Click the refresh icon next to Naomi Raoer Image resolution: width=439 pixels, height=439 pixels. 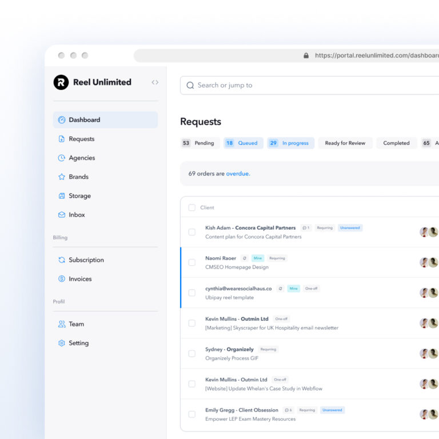[x=245, y=258]
